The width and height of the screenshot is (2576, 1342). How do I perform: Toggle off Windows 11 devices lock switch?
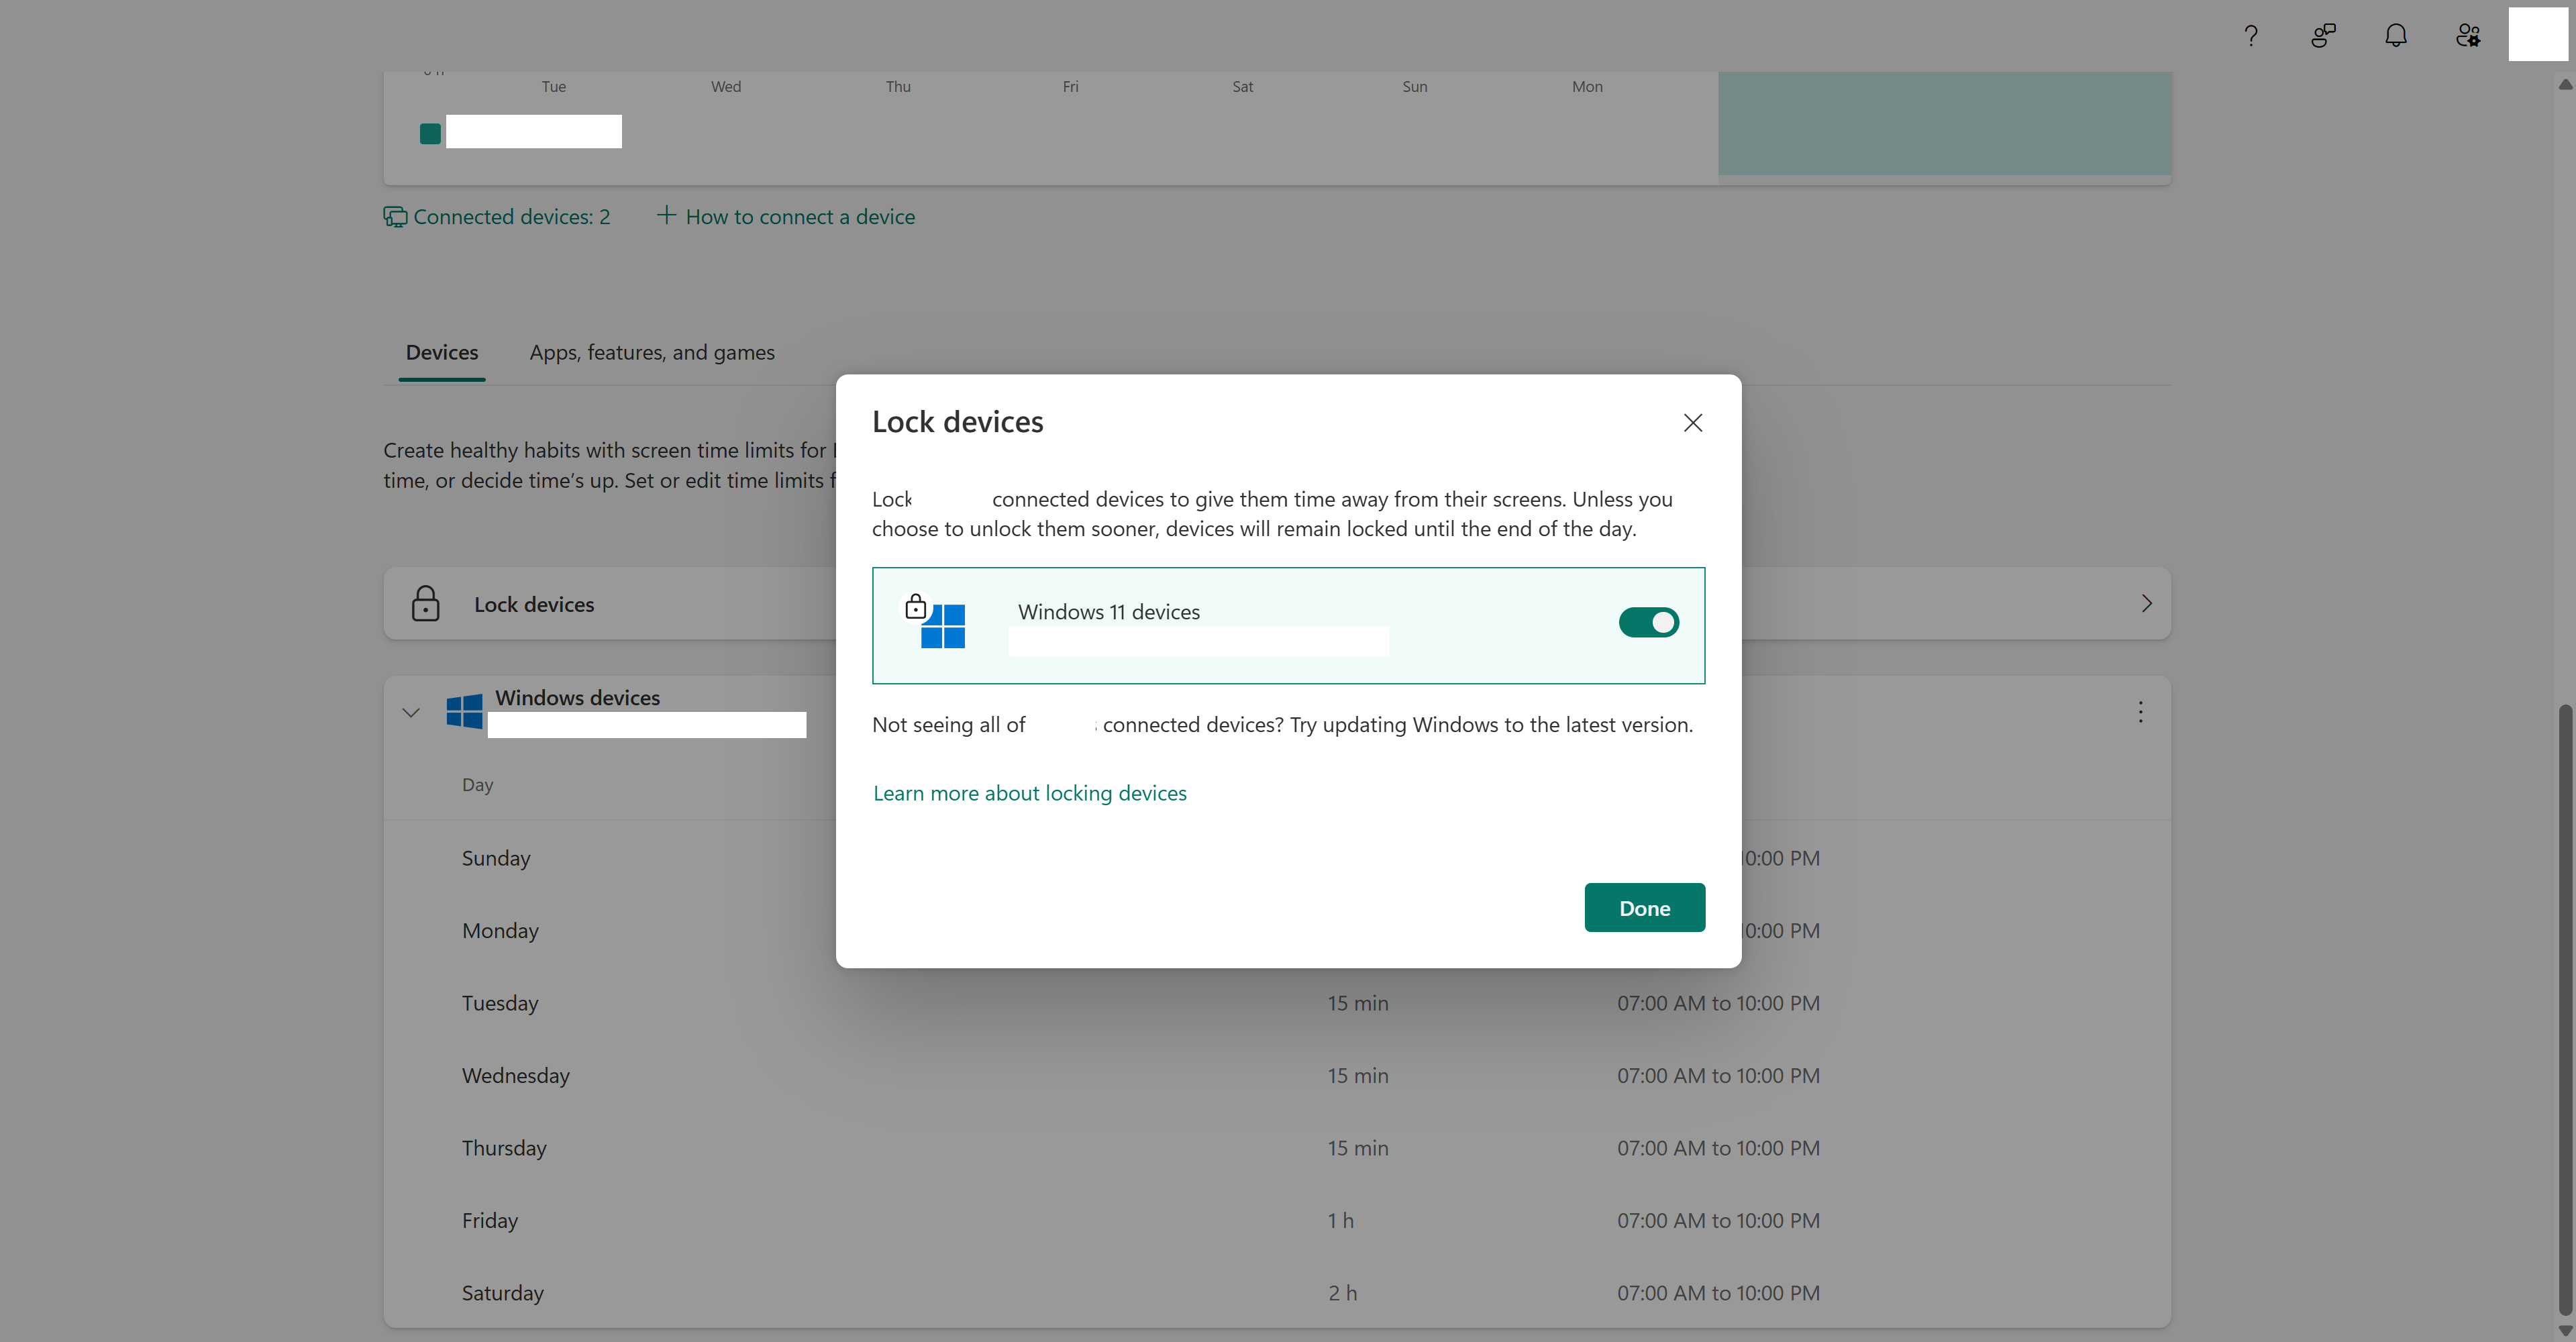pos(1648,622)
